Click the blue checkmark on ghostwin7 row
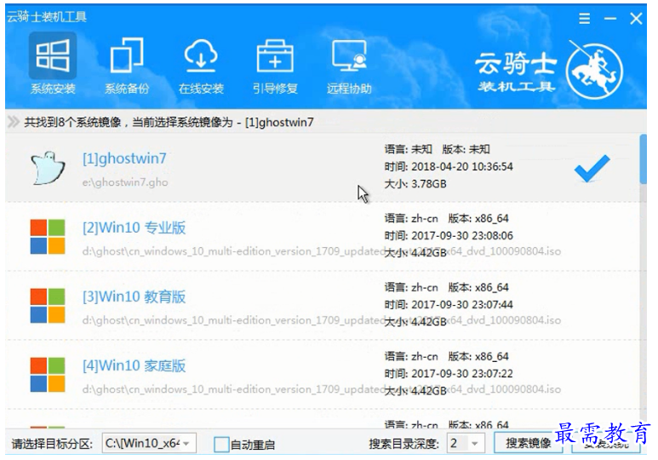Screen dimensions: 658x460 point(592,168)
